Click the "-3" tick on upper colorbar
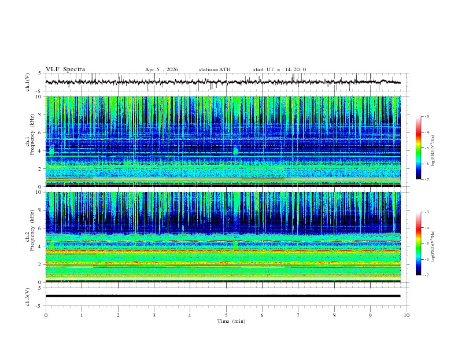458x354 pixels. tap(426, 116)
